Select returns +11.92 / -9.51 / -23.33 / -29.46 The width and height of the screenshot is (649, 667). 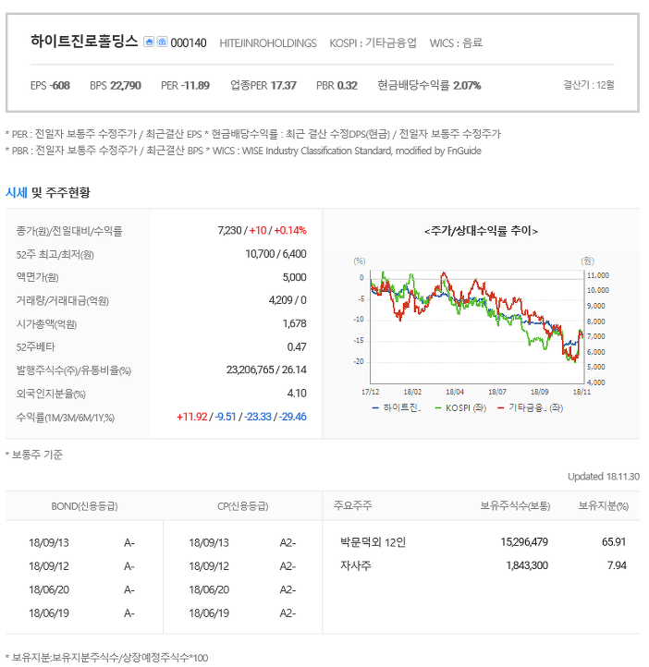pyautogui.click(x=241, y=417)
